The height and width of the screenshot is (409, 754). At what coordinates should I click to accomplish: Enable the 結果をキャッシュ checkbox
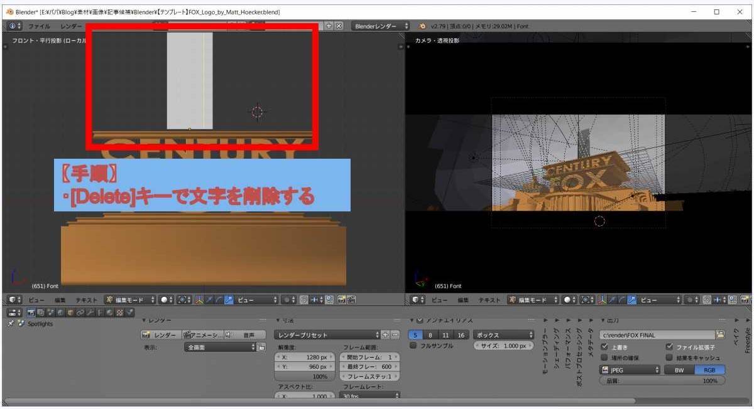(x=669, y=358)
